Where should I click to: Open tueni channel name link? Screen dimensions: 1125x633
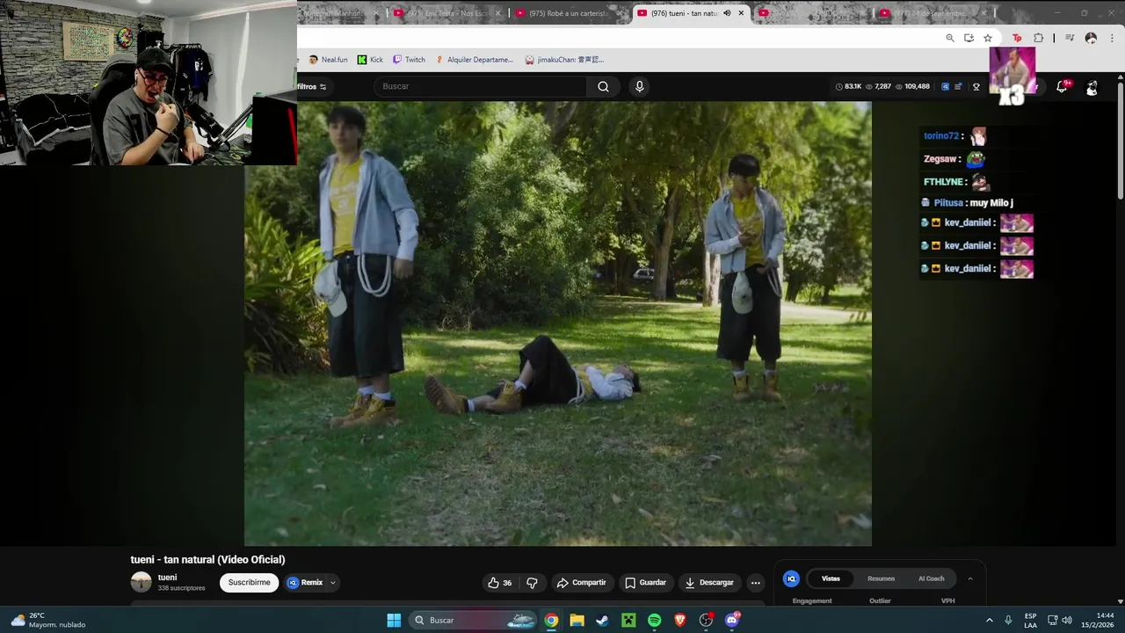(x=167, y=578)
